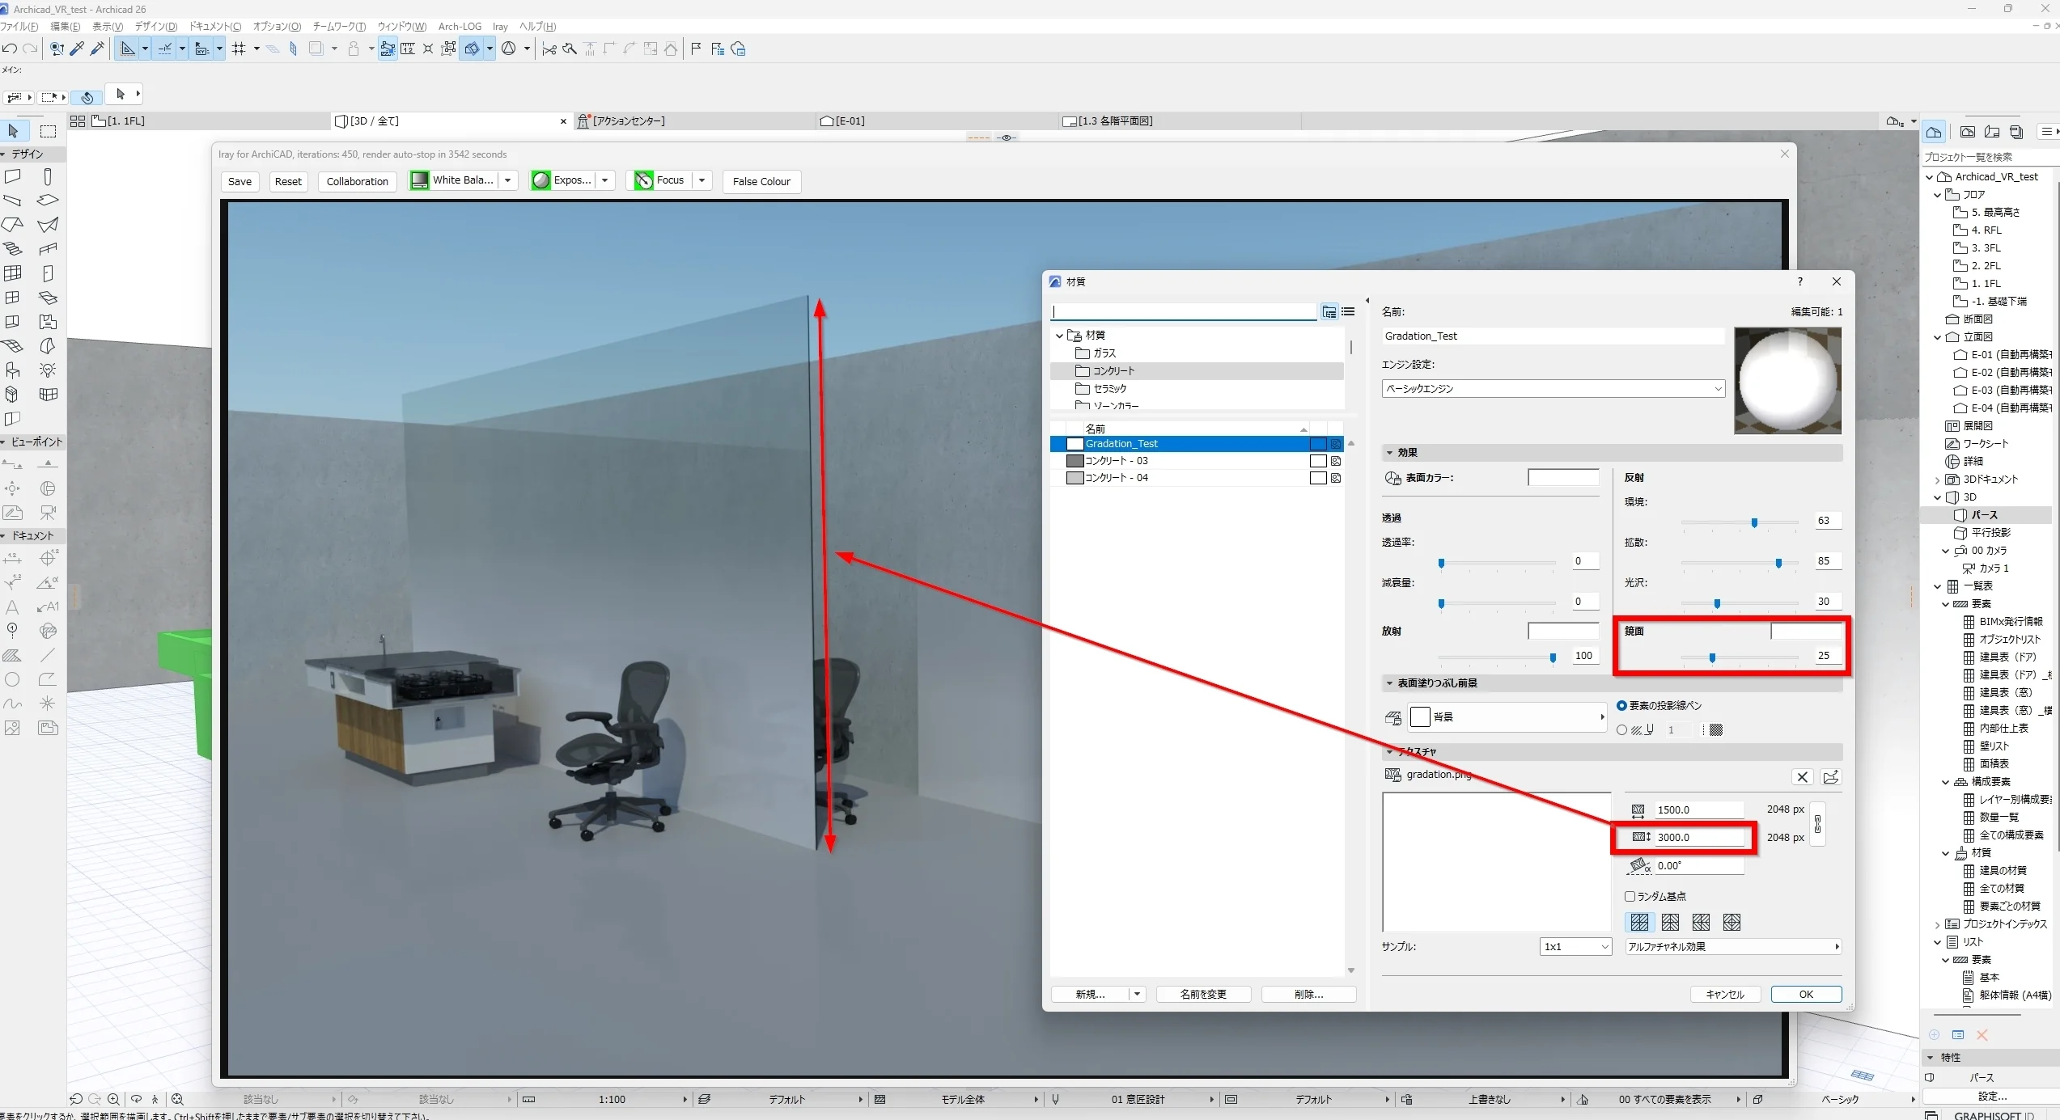Open the Arch-LOG menu

460,26
